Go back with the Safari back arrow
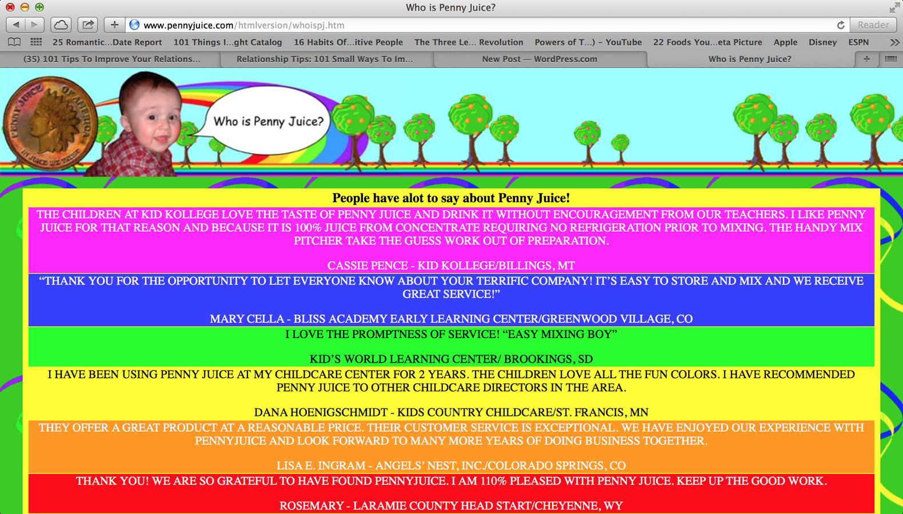Screen dimensions: 903x514 (x=16, y=25)
